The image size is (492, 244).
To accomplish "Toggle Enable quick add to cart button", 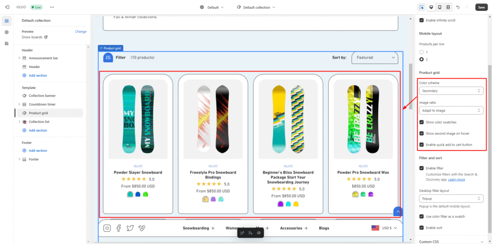I will 422,144.
